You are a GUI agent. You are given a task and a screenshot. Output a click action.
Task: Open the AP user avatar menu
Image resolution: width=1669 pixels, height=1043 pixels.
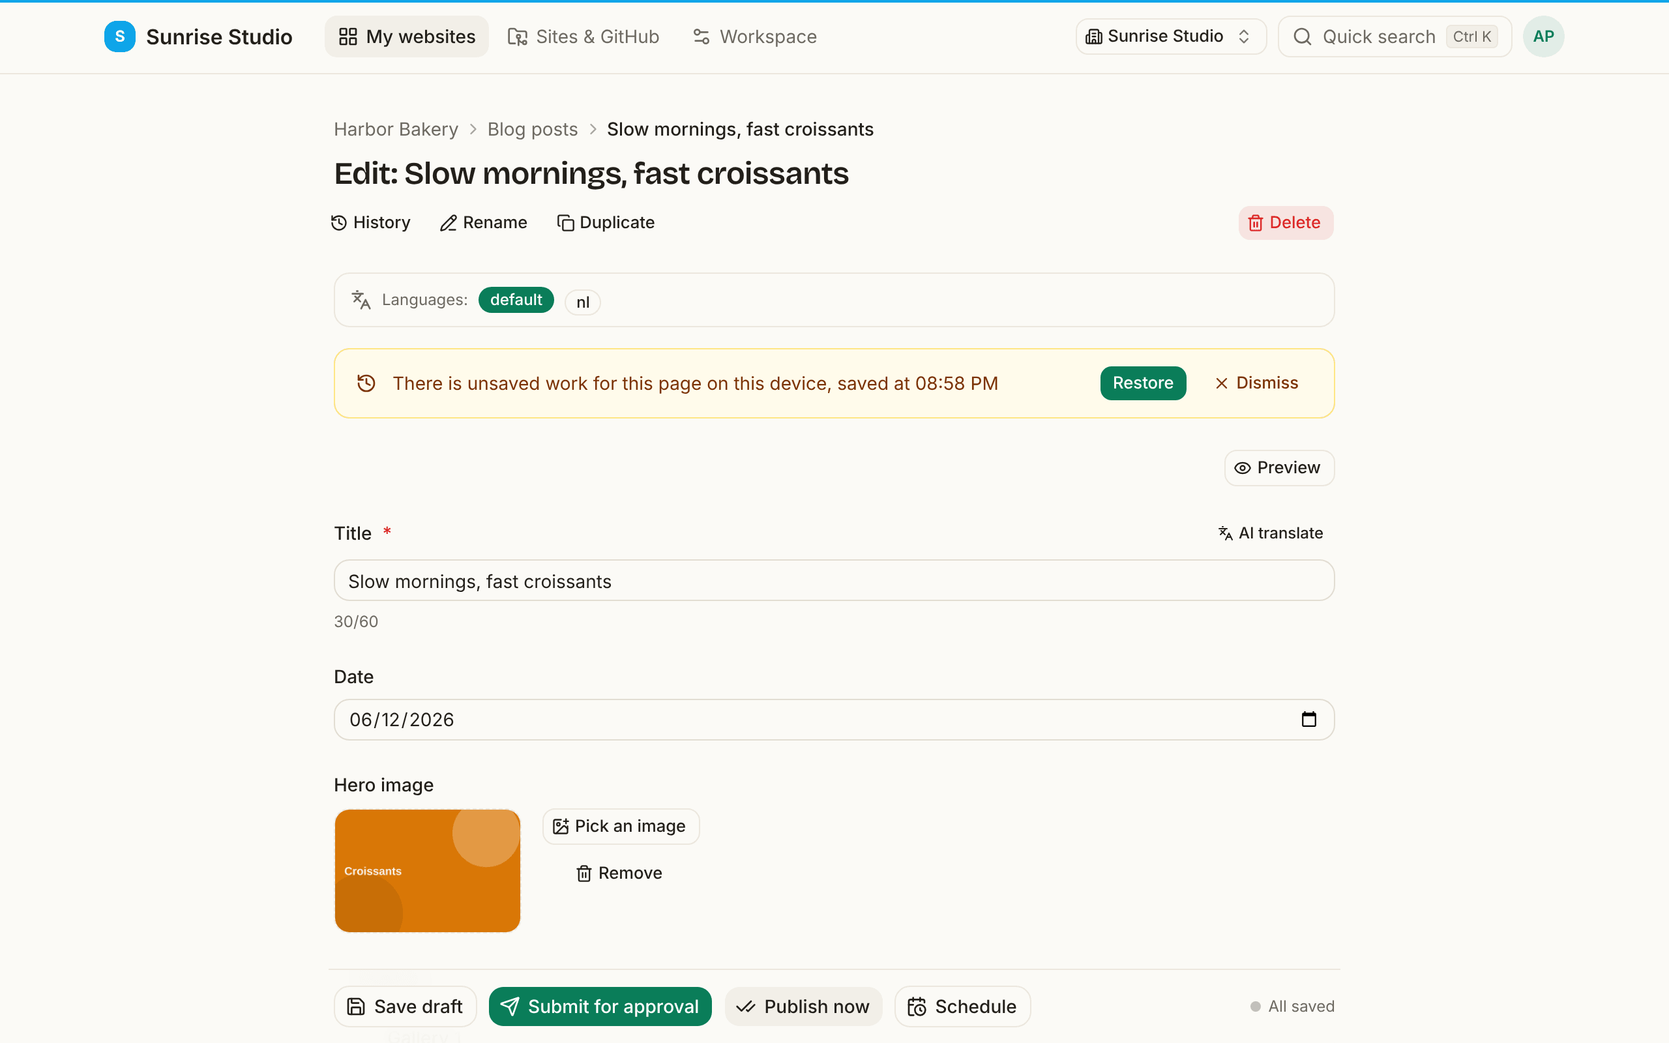(1543, 37)
